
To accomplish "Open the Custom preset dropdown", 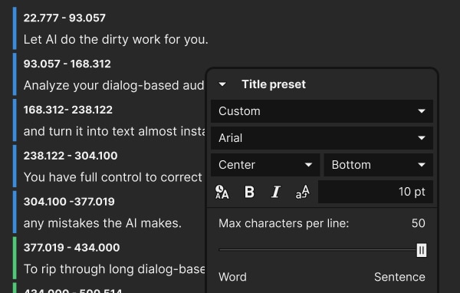I will point(322,111).
